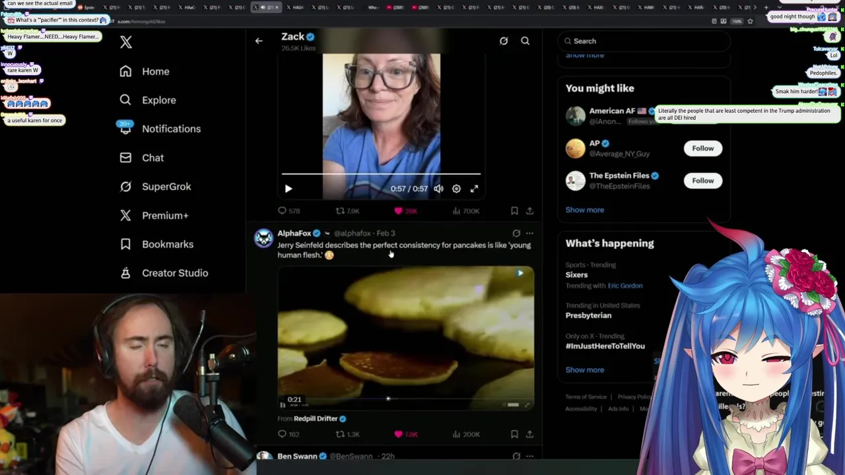Screen dimensions: 845x475
Task: Click the Grok icon on the AlphaFox post
Action: pos(516,234)
